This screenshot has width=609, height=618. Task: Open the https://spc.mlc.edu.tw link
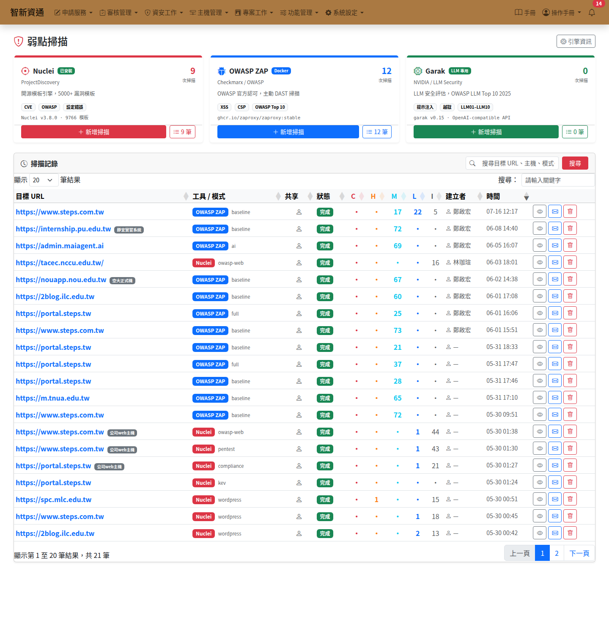pos(54,500)
